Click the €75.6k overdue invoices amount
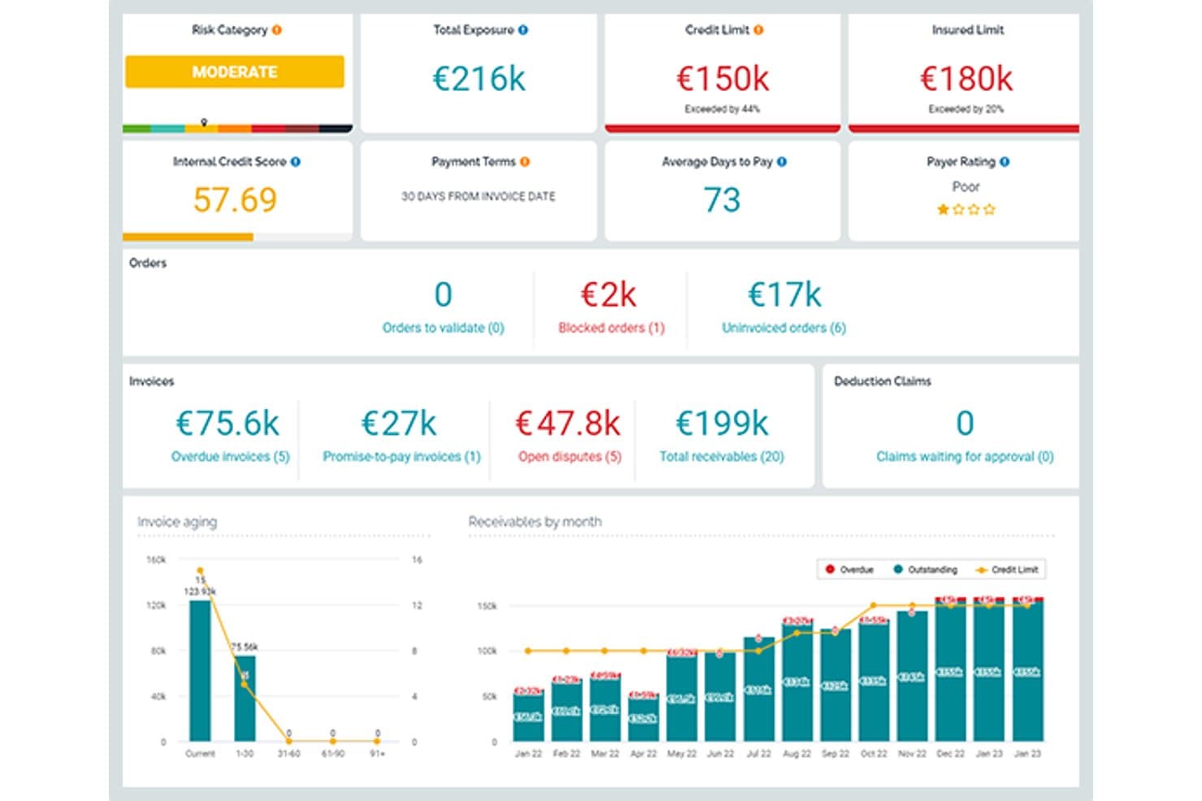The image size is (1202, 801). [x=228, y=423]
